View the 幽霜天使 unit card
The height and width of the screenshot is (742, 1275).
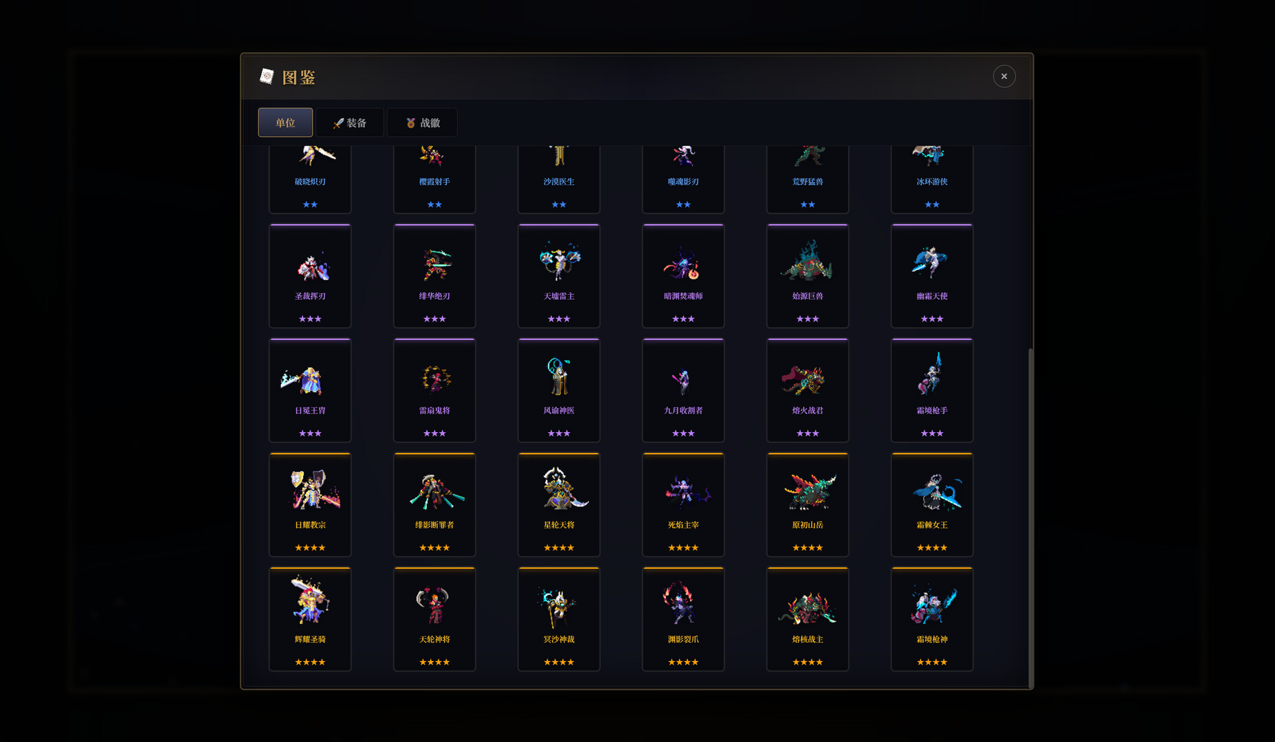coord(932,276)
